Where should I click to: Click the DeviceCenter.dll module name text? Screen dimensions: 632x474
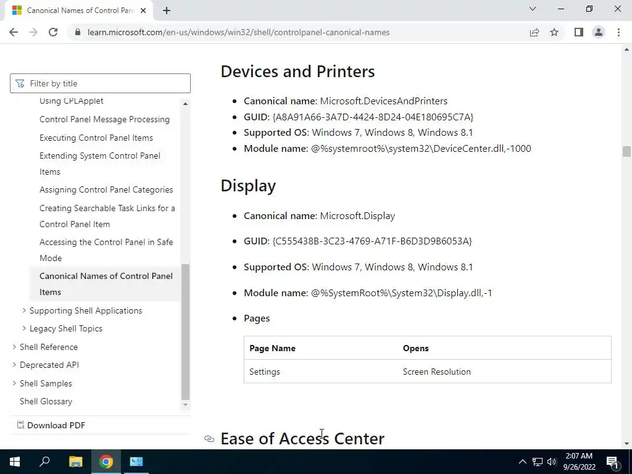click(x=421, y=148)
